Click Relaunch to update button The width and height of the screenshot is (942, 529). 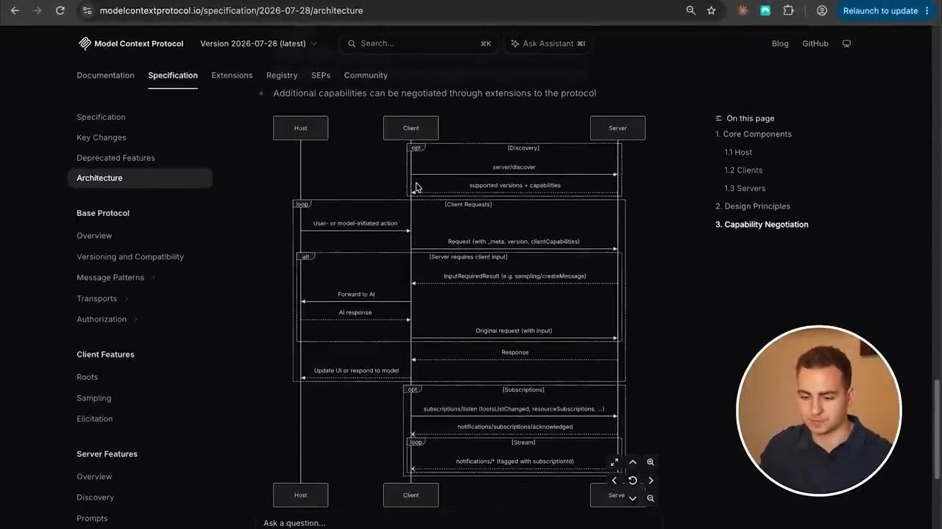(880, 10)
